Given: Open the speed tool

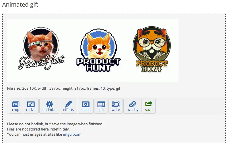Looking at the screenshot, I should 86,106.
